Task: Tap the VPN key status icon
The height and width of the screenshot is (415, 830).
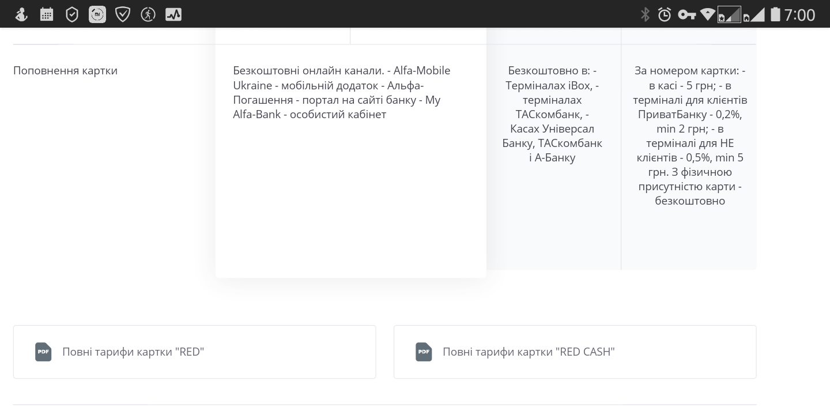Action: click(686, 14)
